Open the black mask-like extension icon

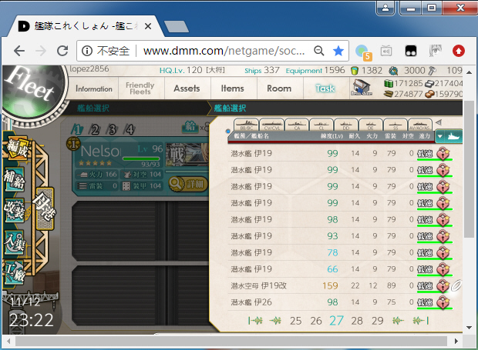411,51
